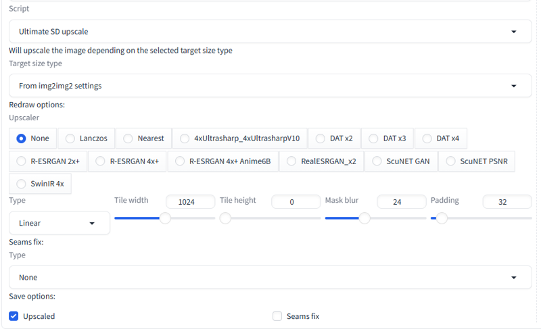The width and height of the screenshot is (541, 329).
Task: Select the Lanczos upscaler
Action: pyautogui.click(x=87, y=138)
